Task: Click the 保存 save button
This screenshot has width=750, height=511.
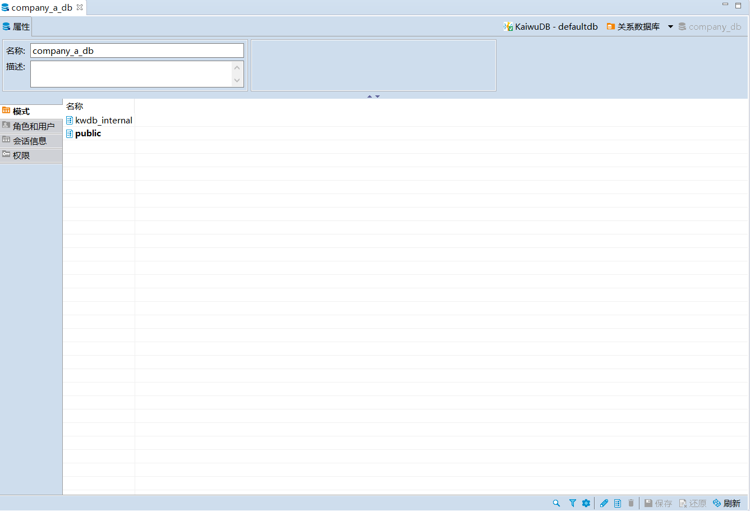Action: (658, 503)
